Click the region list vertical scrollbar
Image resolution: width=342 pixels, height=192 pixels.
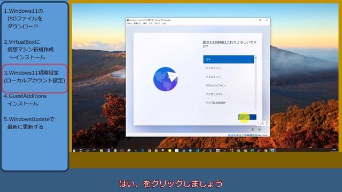point(255,82)
